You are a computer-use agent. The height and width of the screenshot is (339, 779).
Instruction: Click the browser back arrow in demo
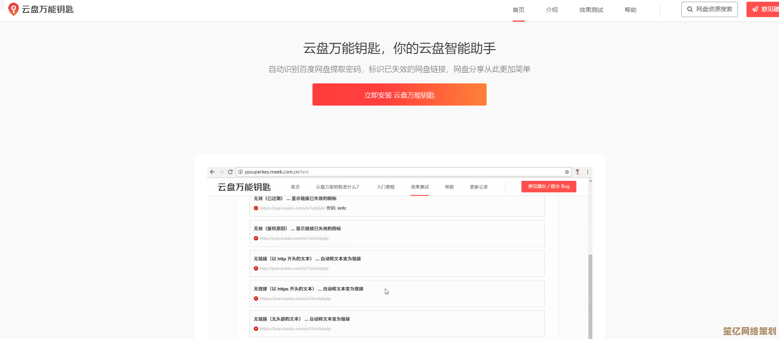(212, 172)
